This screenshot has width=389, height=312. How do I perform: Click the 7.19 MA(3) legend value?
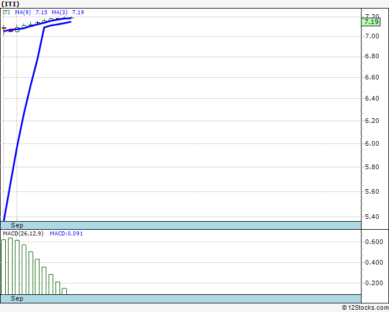pyautogui.click(x=78, y=13)
